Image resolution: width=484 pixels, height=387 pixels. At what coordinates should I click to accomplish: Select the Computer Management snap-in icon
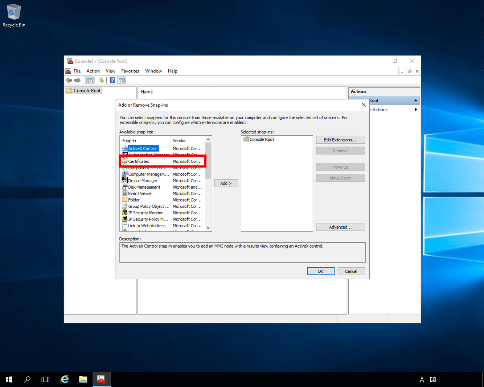[125, 174]
